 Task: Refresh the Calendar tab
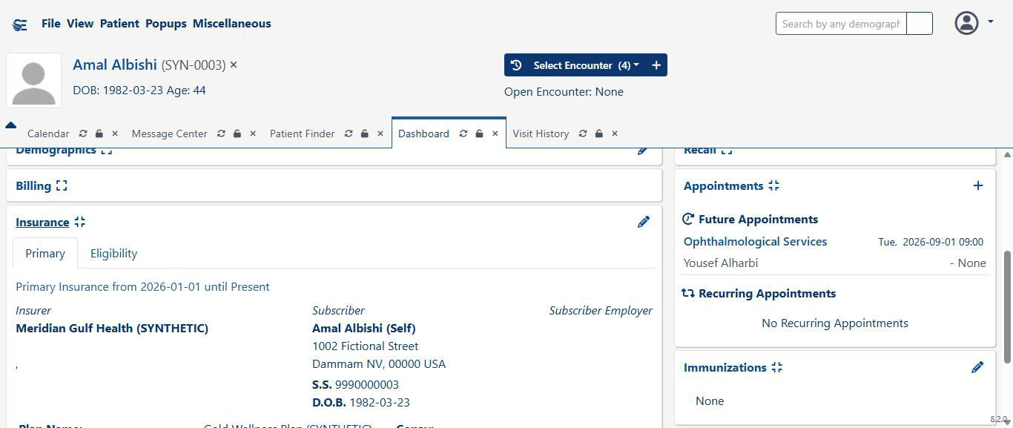(83, 134)
